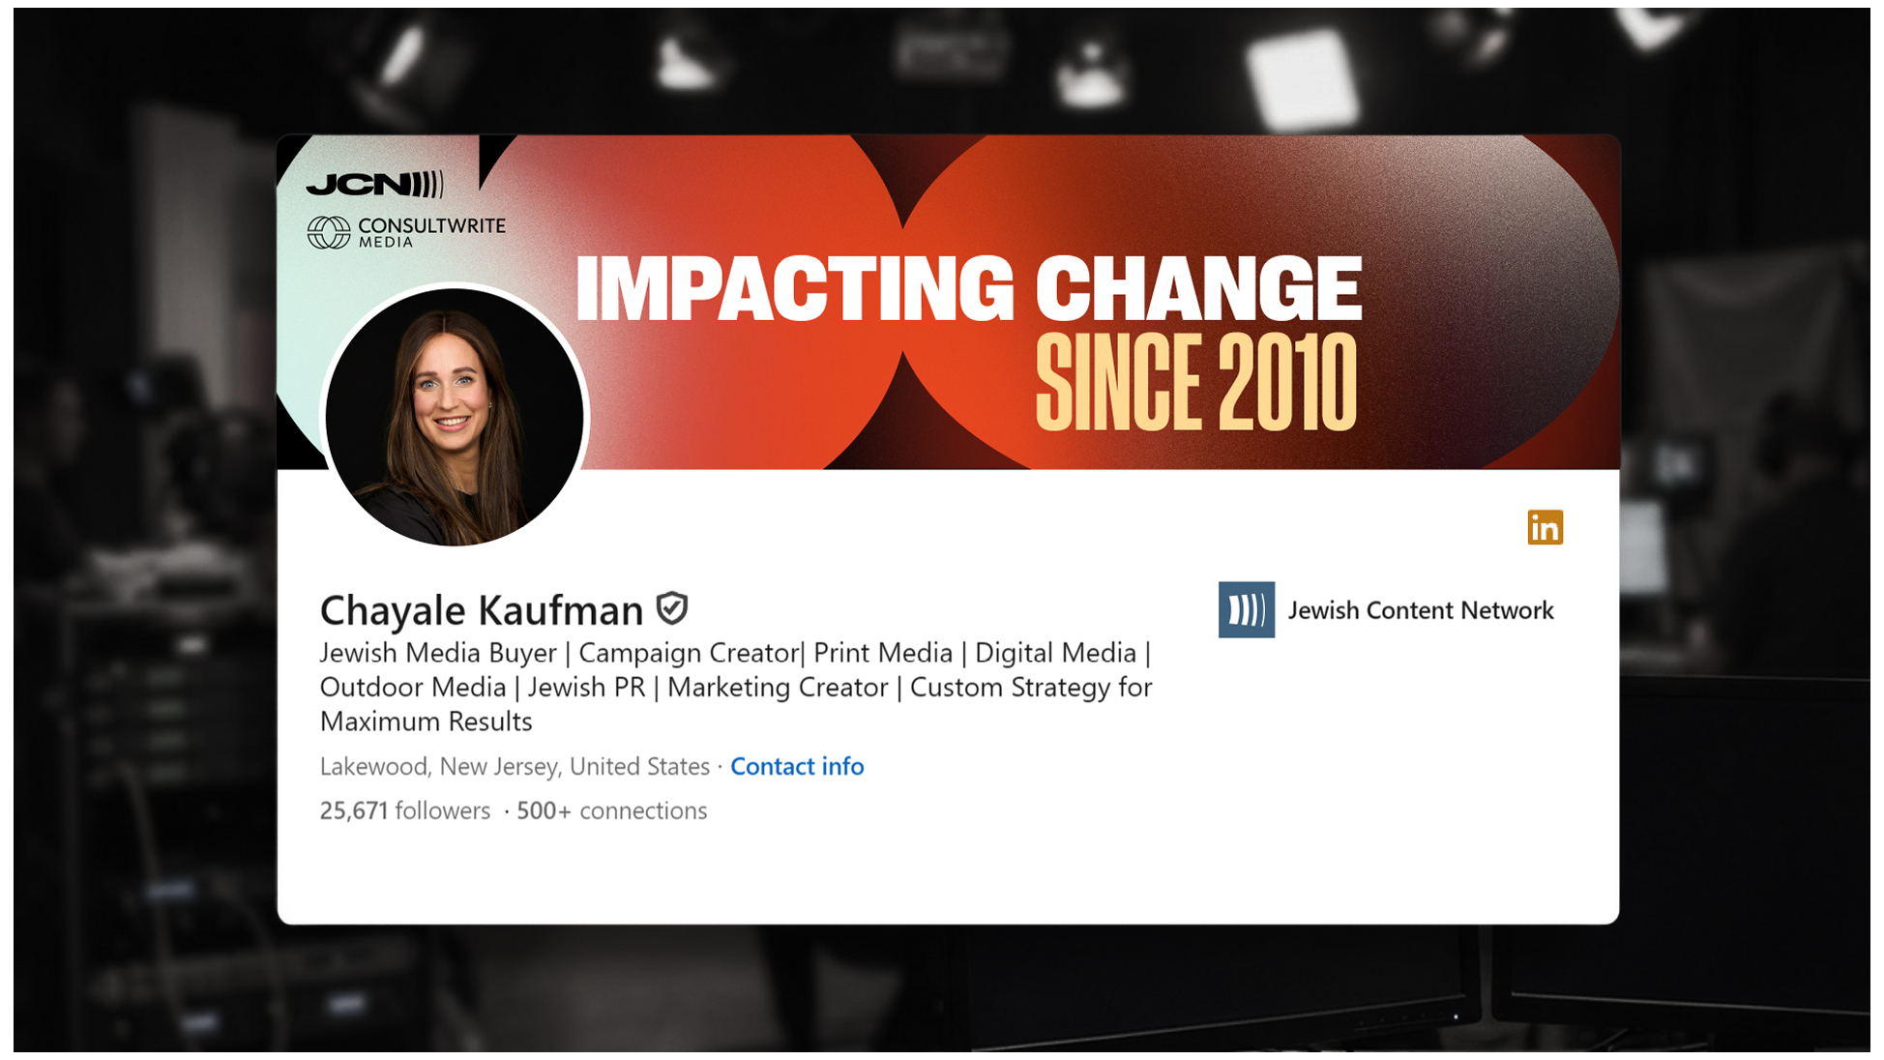Click the ConsultWrite Media text in the banner
This screenshot has width=1884, height=1060.
click(431, 231)
